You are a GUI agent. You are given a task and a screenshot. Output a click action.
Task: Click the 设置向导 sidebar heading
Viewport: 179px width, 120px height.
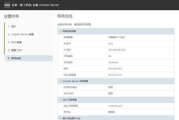pyautogui.click(x=11, y=16)
